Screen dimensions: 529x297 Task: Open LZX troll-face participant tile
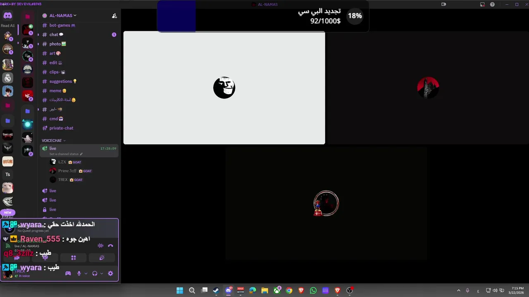[224, 88]
